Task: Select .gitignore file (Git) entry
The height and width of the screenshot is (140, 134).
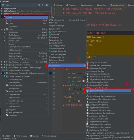Action: 109,91
